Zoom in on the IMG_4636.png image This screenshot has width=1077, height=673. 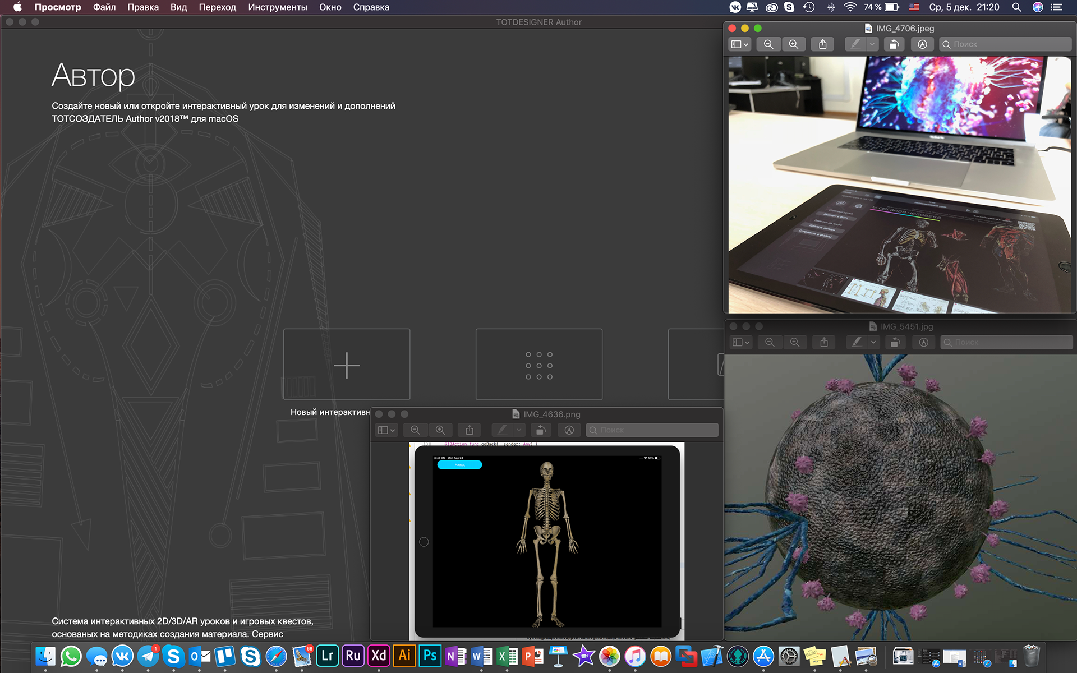pyautogui.click(x=440, y=430)
